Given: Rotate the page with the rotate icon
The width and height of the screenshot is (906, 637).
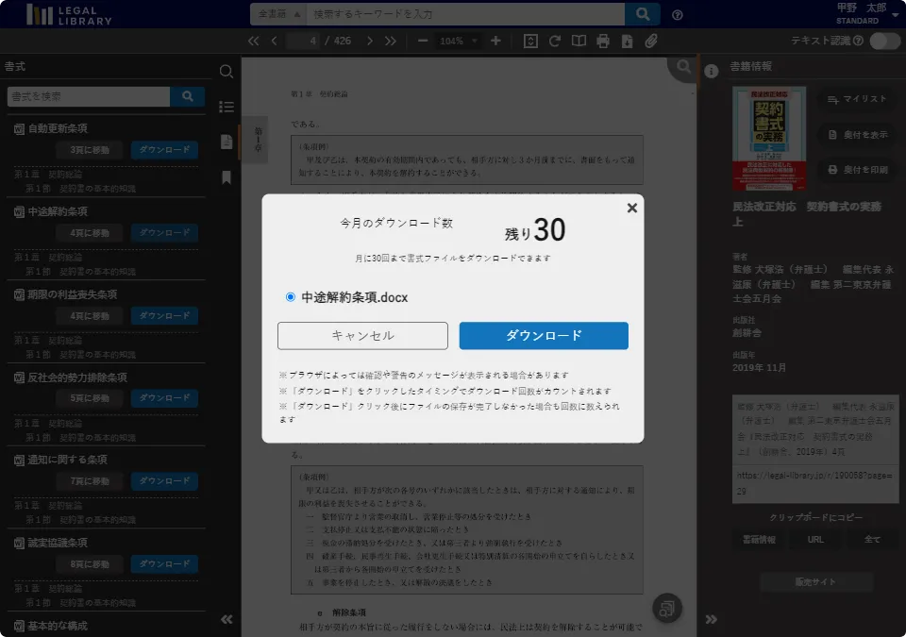Looking at the screenshot, I should [555, 41].
